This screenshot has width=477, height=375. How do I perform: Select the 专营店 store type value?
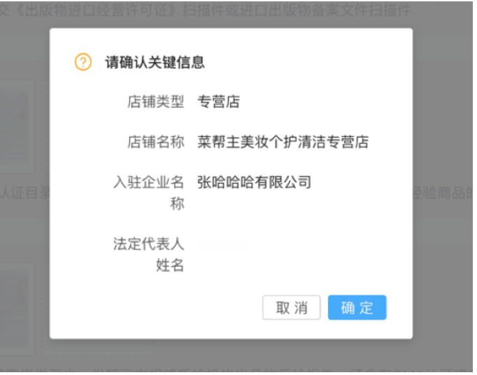pyautogui.click(x=218, y=101)
